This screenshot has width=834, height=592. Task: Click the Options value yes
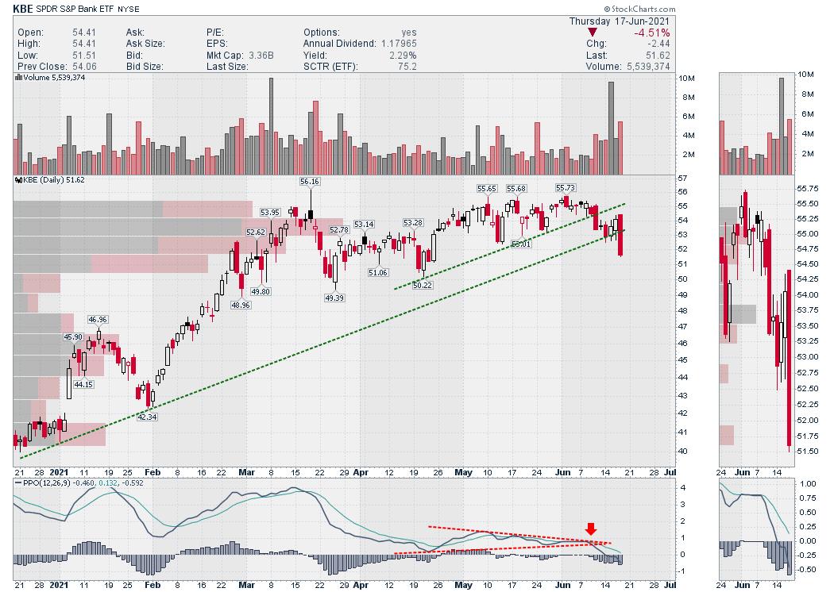409,33
